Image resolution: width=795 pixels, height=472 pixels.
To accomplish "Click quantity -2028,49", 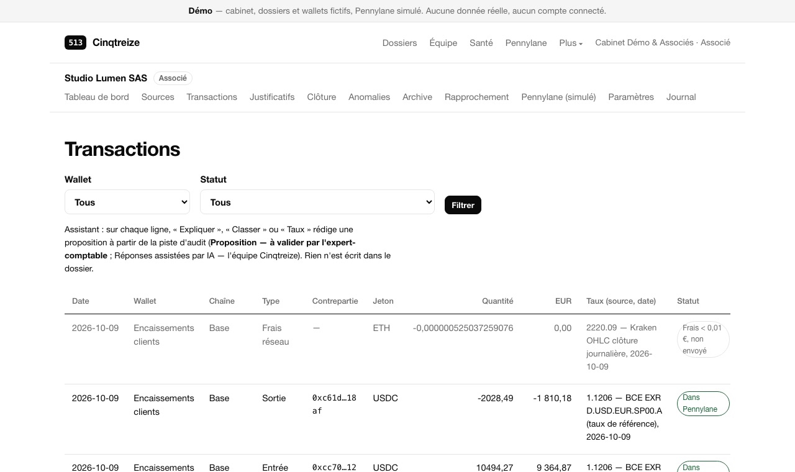I will [496, 398].
